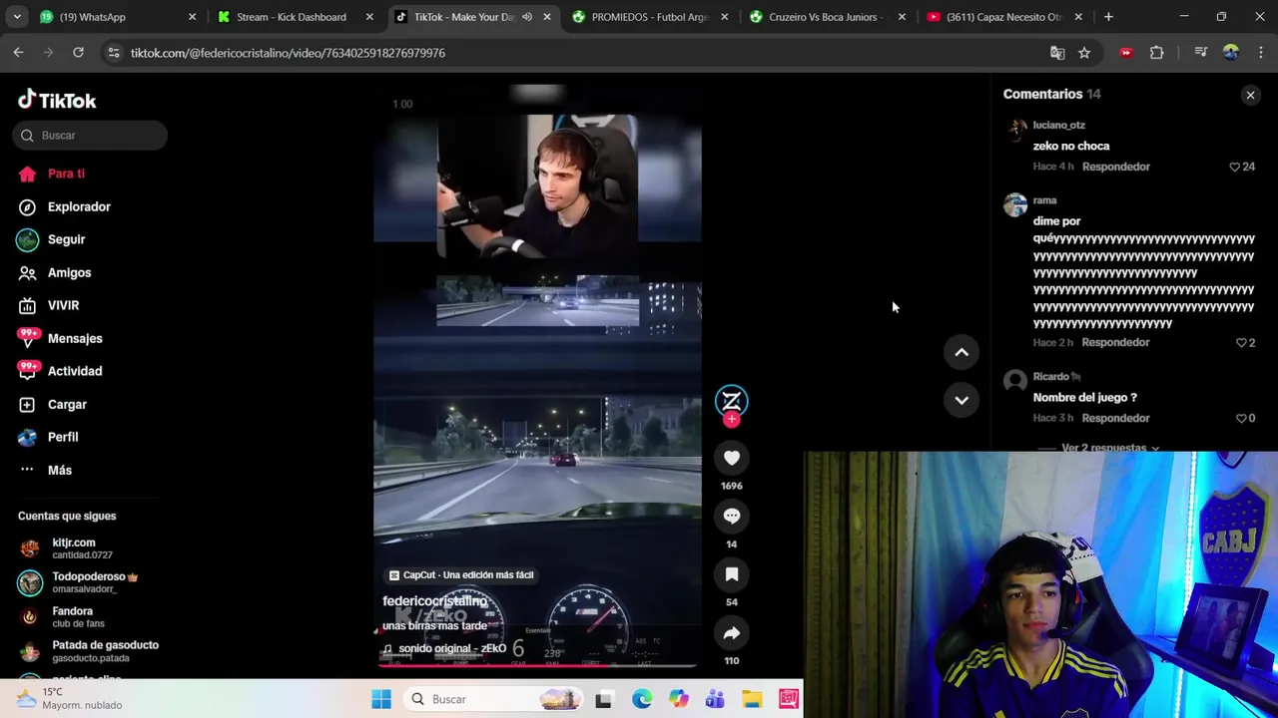The height and width of the screenshot is (718, 1278).
Task: Open the Actividad notifications
Action: [60, 371]
